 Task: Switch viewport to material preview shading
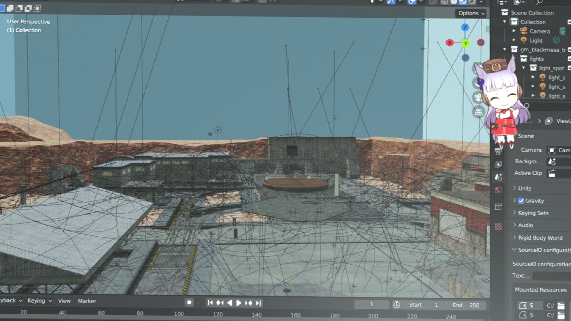click(463, 2)
